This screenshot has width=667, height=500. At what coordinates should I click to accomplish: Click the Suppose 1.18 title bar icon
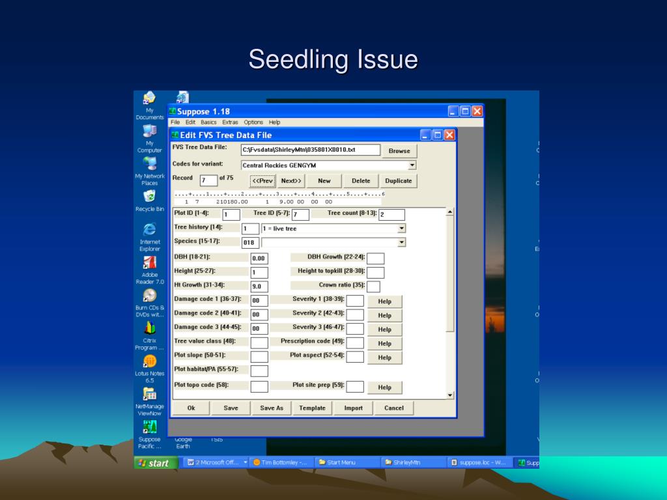click(x=172, y=111)
